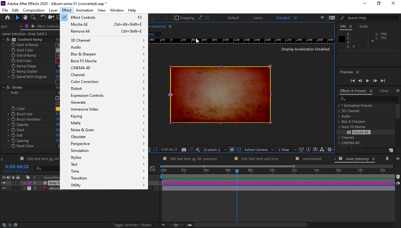Click the Stroke Color yellow swatch
This screenshot has height=228, width=401.
point(58,109)
